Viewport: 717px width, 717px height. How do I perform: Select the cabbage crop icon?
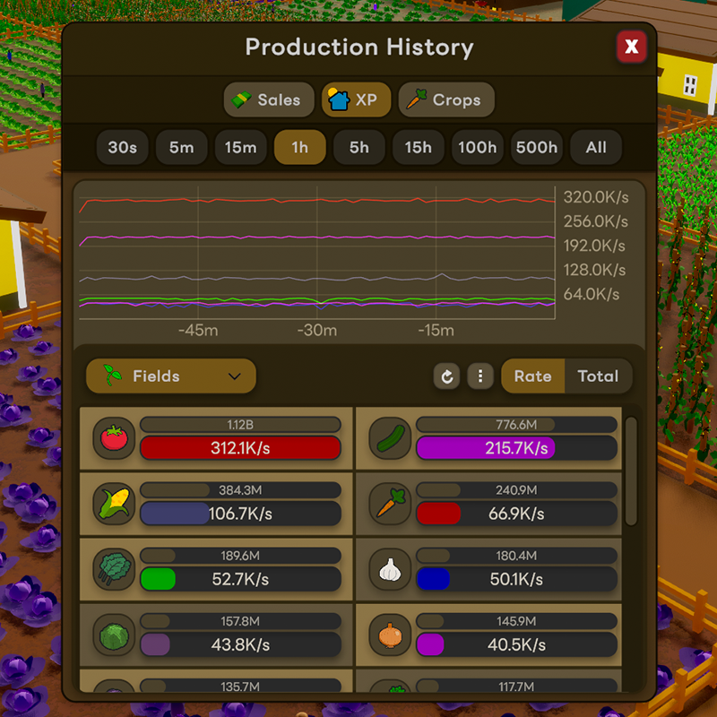pos(114,635)
